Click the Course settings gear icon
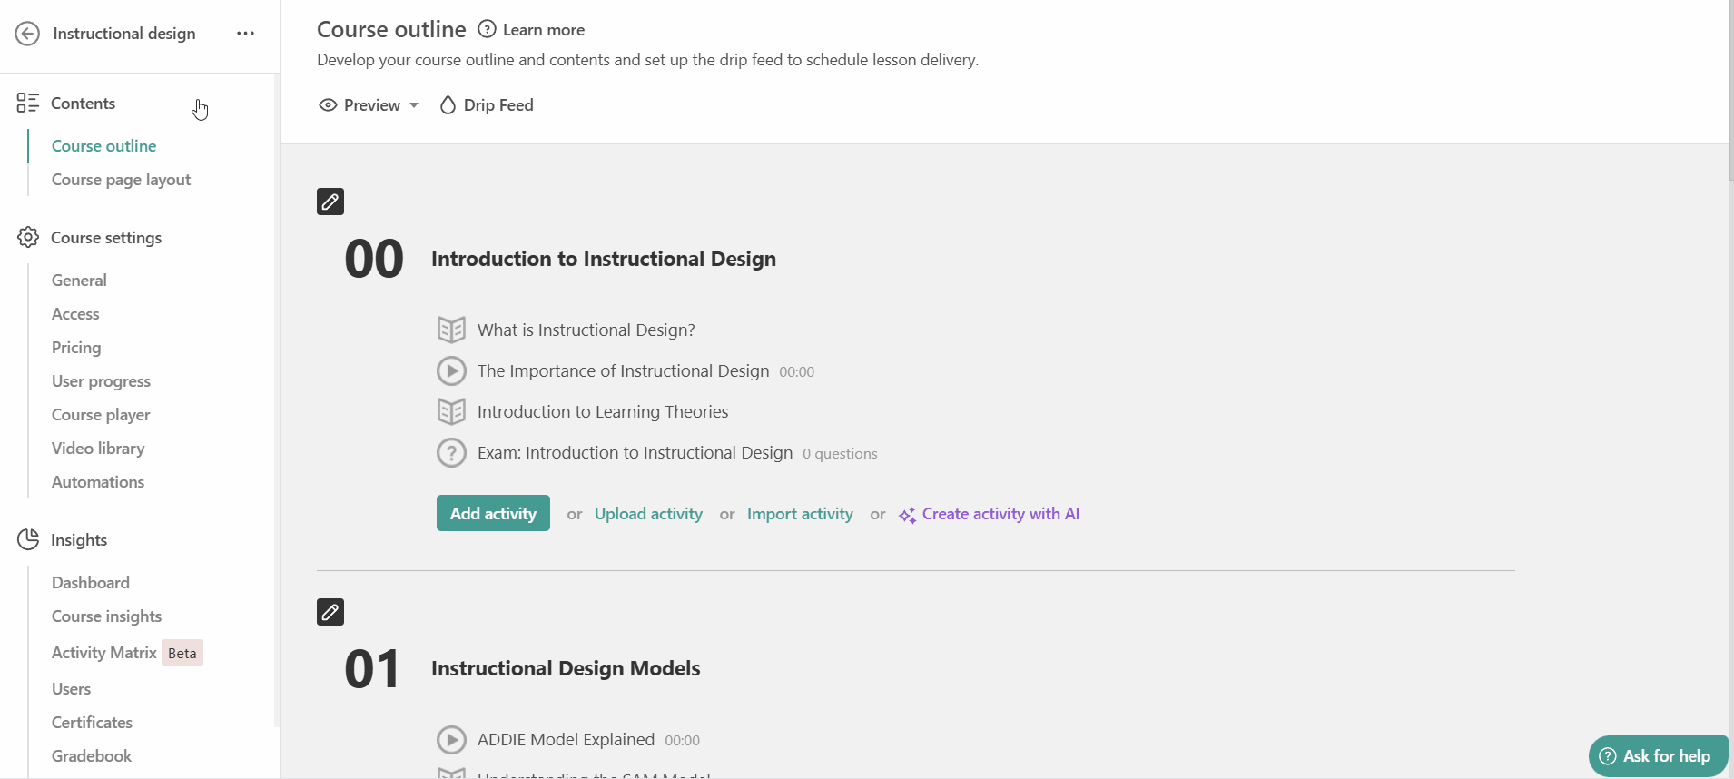 click(28, 237)
